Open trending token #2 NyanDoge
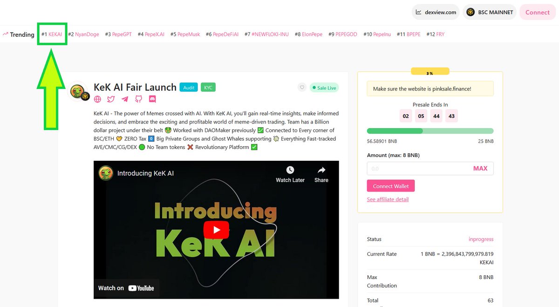The image size is (559, 307). click(83, 34)
